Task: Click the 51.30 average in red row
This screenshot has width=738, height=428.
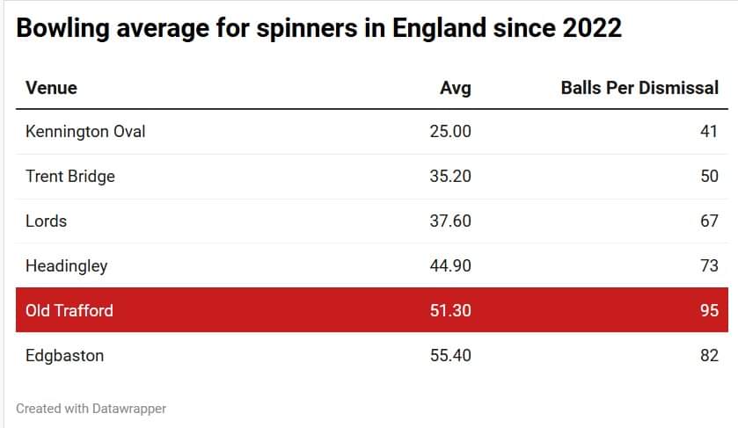Action: coord(450,310)
